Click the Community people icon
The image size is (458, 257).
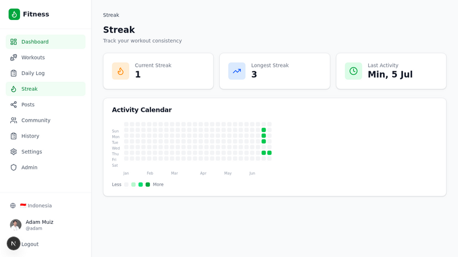pyautogui.click(x=13, y=121)
